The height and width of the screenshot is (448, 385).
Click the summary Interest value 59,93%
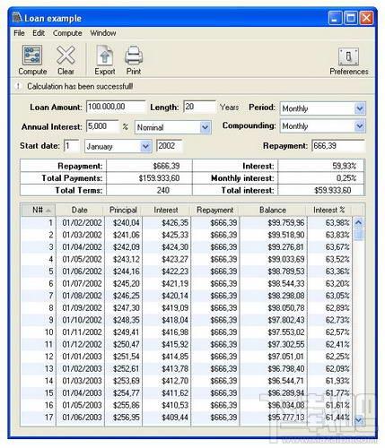tap(345, 166)
